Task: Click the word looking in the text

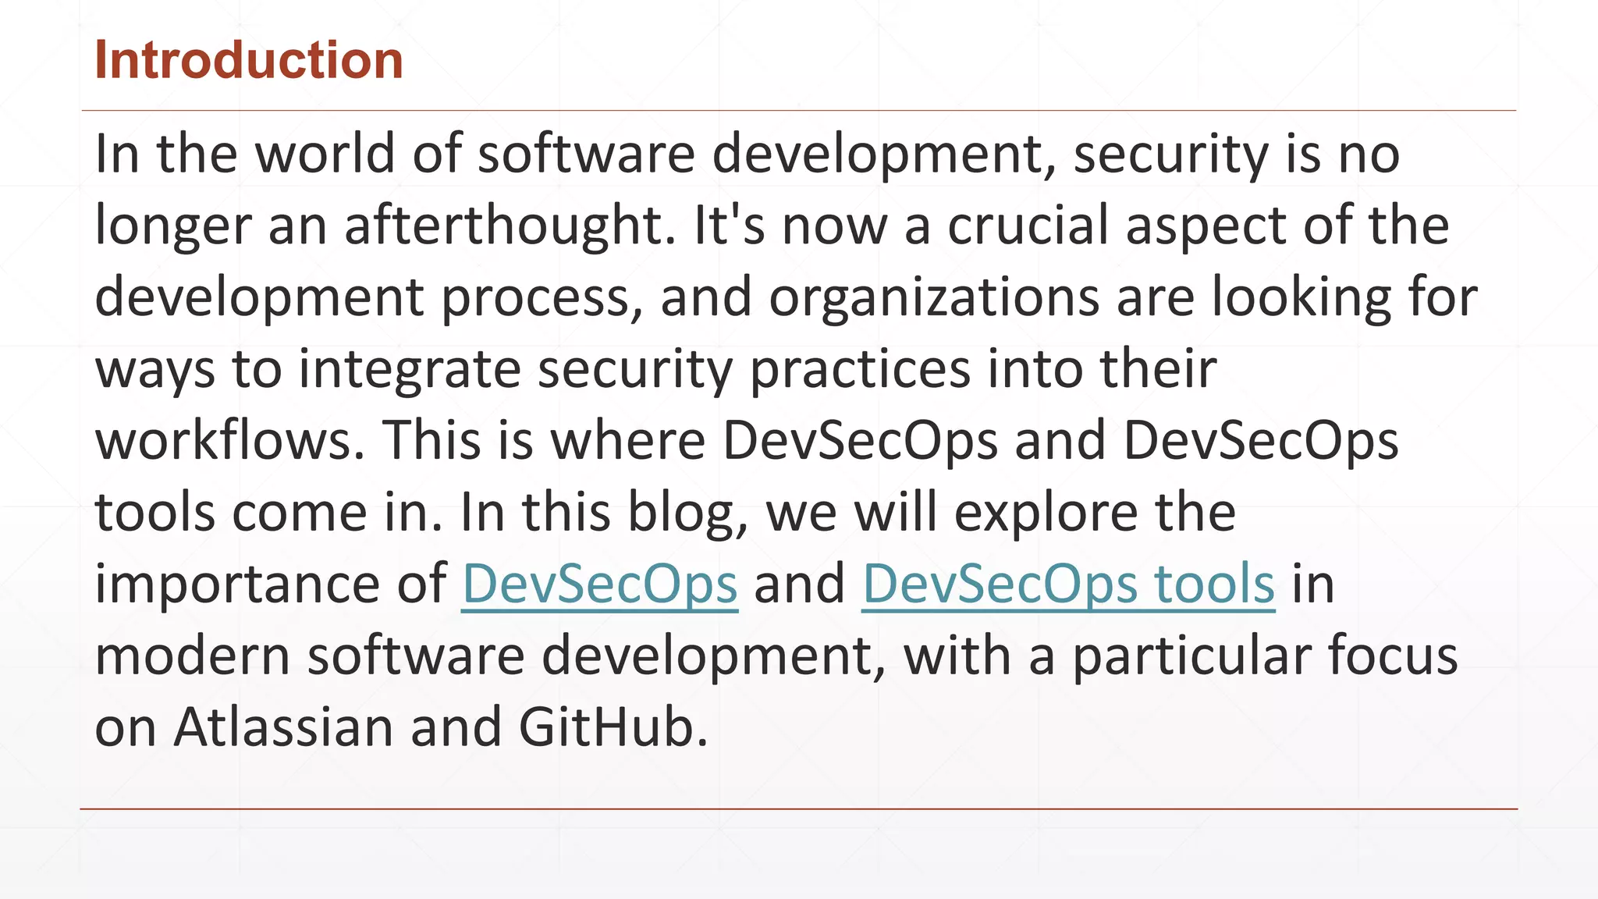Action: pyautogui.click(x=1301, y=297)
